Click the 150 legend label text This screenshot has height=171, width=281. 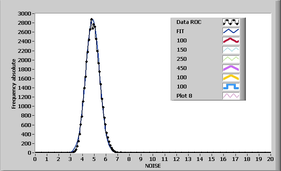[x=181, y=50]
